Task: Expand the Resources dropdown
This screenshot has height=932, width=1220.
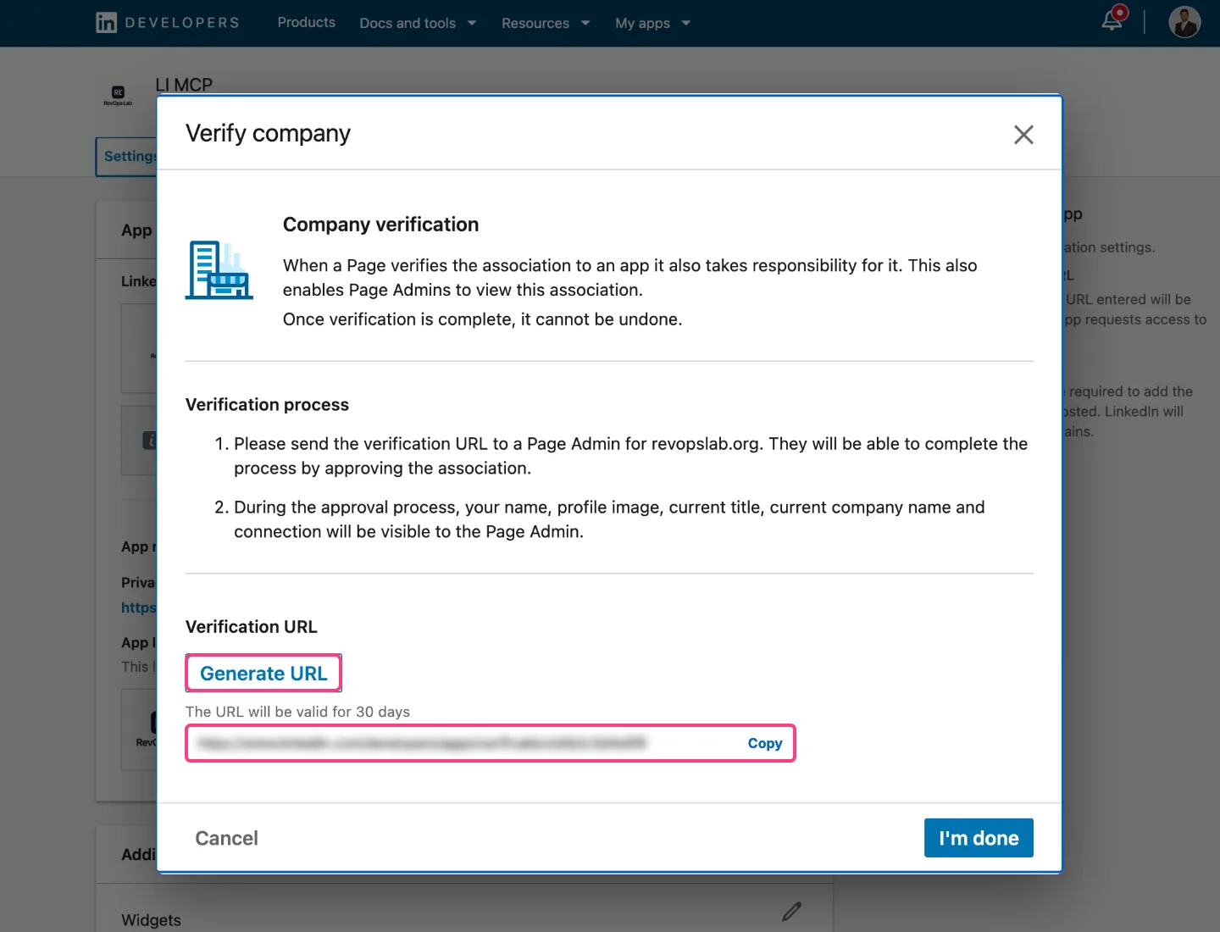Action: 546,23
